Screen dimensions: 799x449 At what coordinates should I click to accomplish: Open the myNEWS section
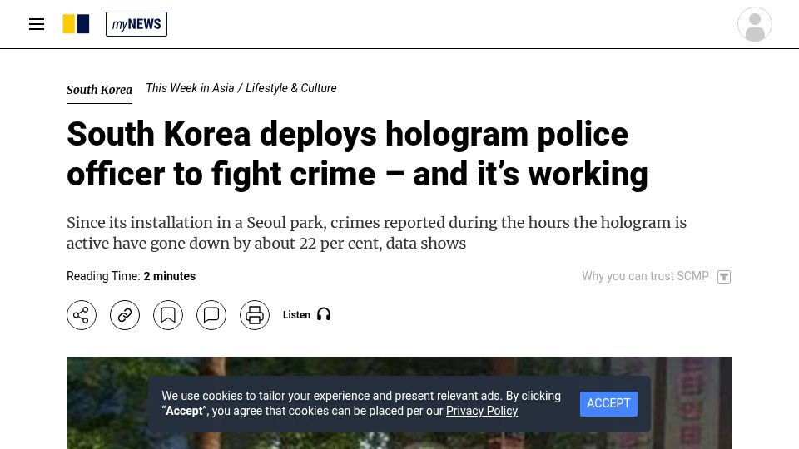[136, 24]
